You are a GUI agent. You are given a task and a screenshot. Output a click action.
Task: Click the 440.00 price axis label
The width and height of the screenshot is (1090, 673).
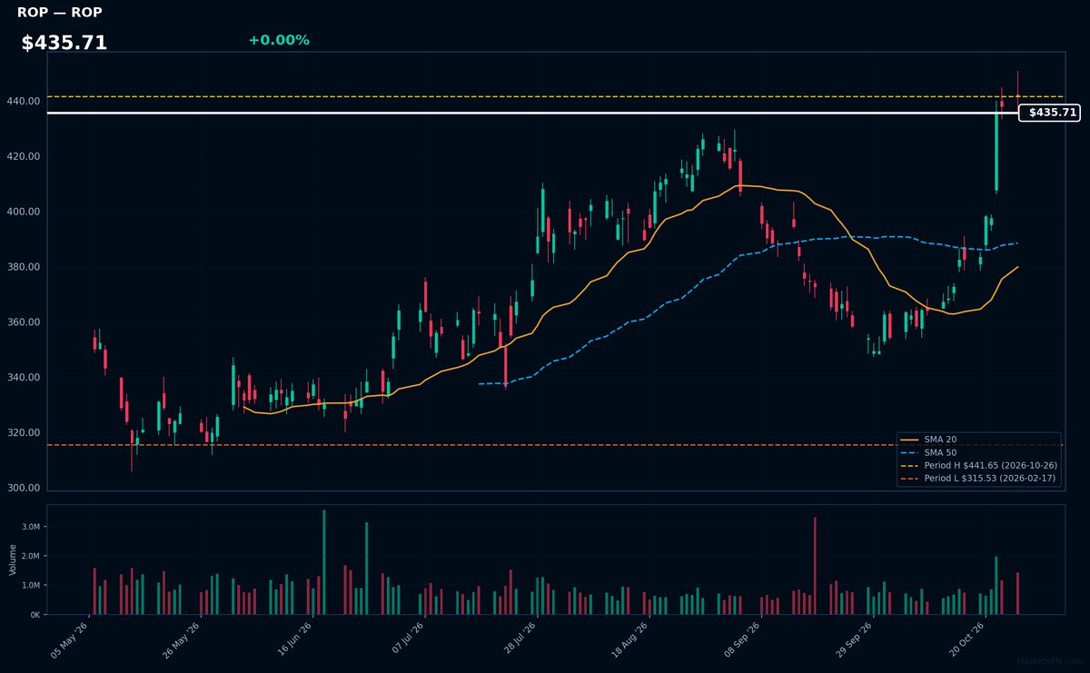coord(24,101)
